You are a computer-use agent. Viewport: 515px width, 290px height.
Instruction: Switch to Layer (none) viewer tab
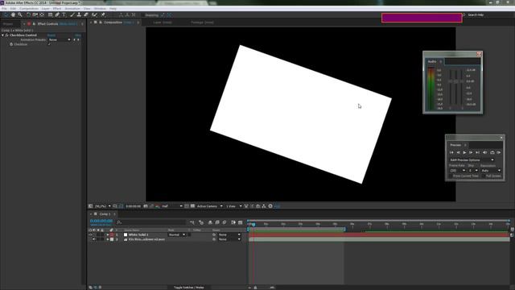[163, 23]
